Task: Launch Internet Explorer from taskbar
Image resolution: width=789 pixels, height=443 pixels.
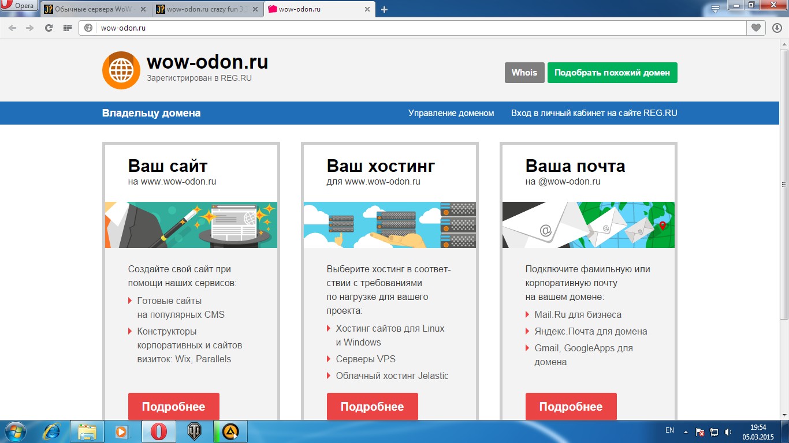Action: [52, 431]
